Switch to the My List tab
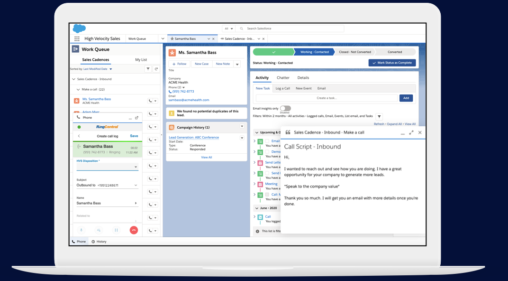 [x=141, y=60]
